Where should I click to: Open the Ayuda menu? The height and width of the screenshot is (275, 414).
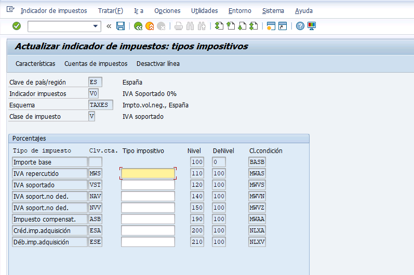pos(304,11)
